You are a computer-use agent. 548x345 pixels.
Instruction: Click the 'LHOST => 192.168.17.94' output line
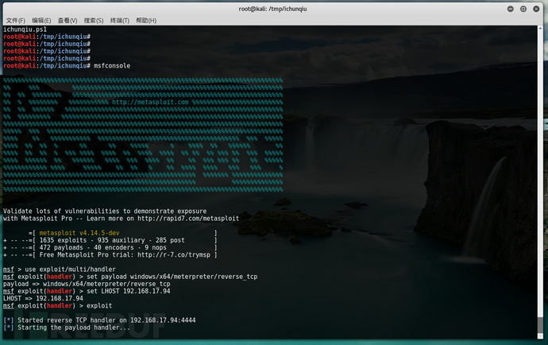click(43, 298)
